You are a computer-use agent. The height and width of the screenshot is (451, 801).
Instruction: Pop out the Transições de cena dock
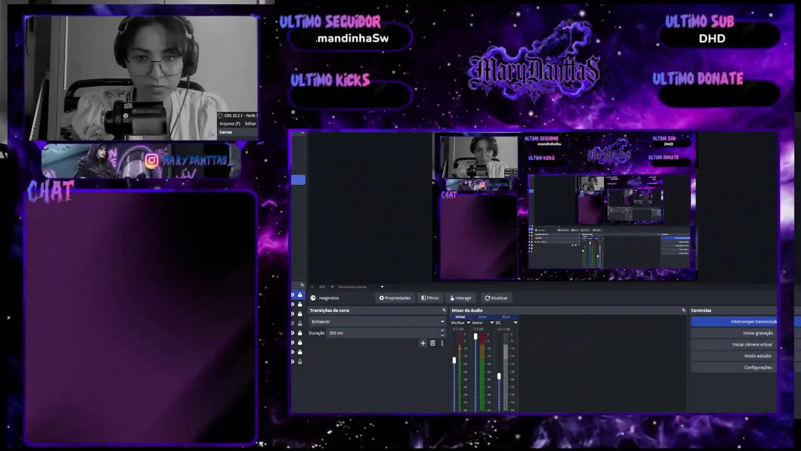444,311
